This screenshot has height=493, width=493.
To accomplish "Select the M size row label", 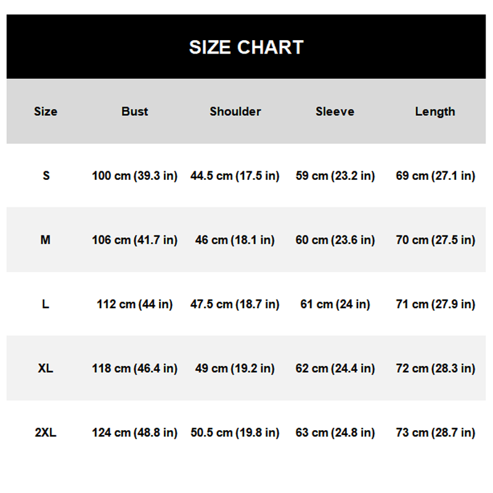I will pos(46,240).
